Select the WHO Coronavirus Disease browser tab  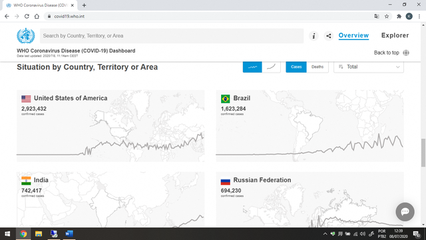point(40,5)
